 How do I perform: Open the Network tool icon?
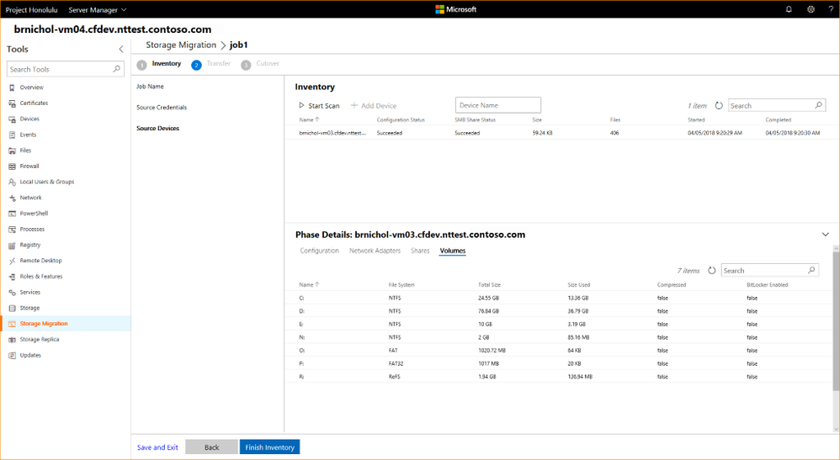tap(12, 198)
